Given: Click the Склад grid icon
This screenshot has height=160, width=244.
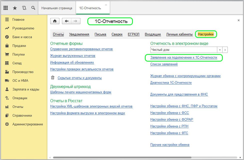Looking at the screenshot, I should pos(7,63).
